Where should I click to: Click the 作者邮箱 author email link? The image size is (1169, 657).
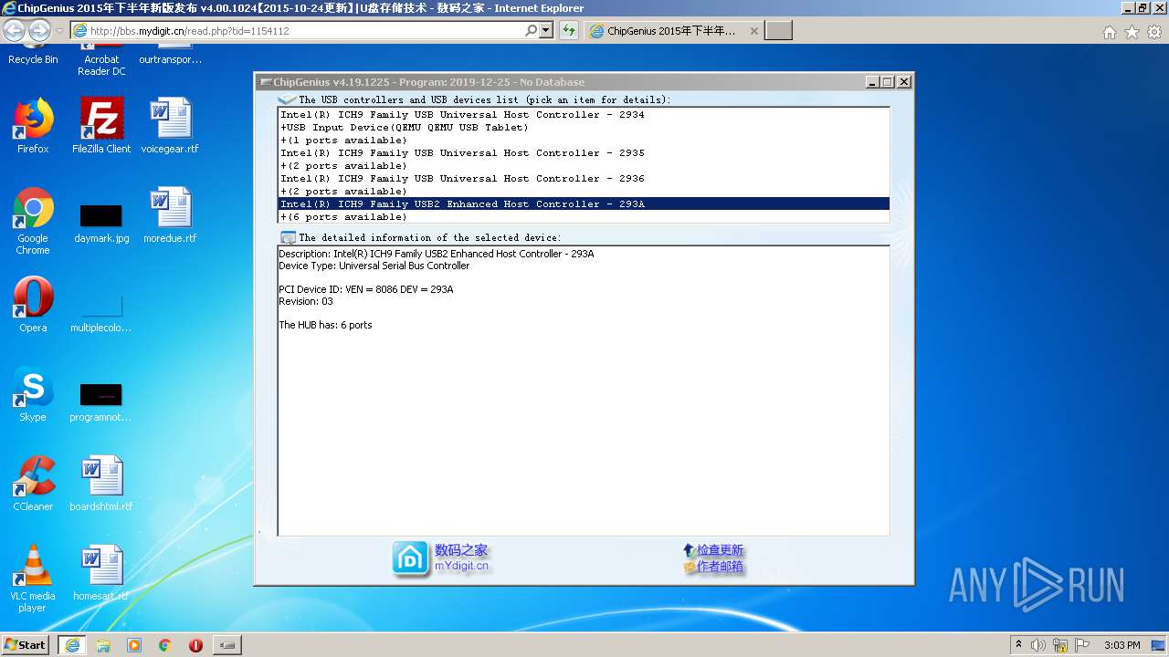[719, 567]
